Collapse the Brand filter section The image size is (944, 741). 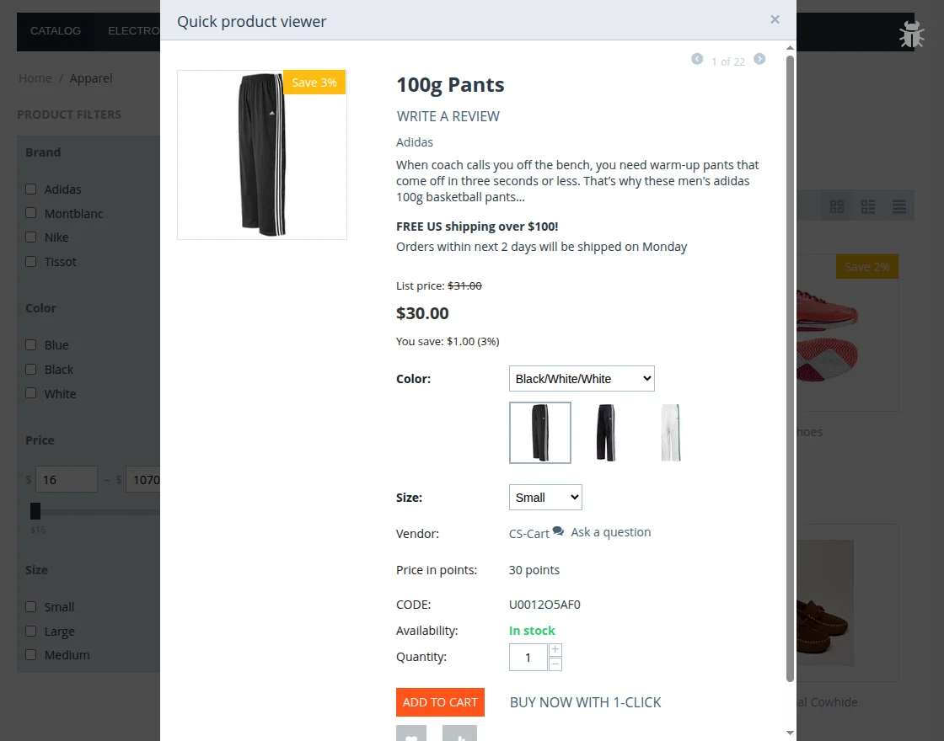pos(42,152)
